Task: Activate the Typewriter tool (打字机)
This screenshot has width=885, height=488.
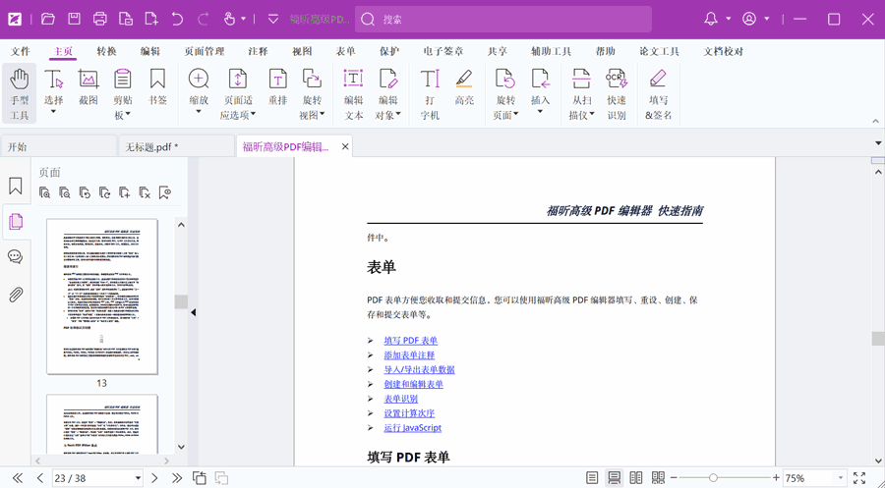Action: (x=430, y=93)
